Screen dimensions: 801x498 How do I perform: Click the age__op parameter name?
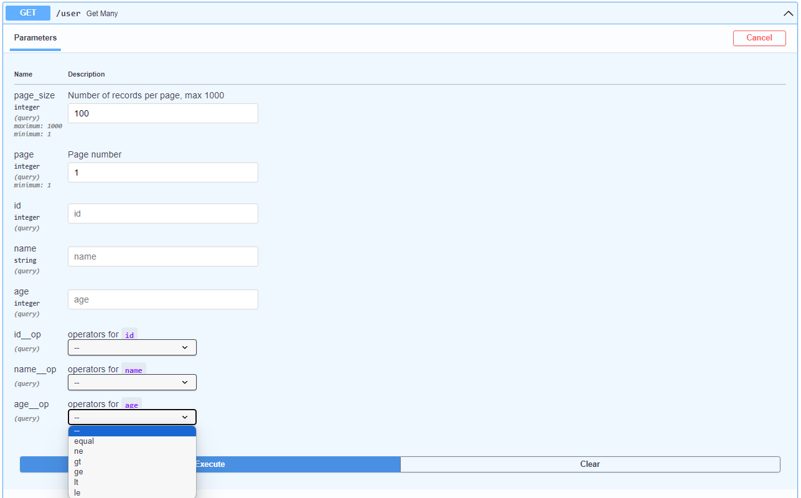pyautogui.click(x=31, y=404)
